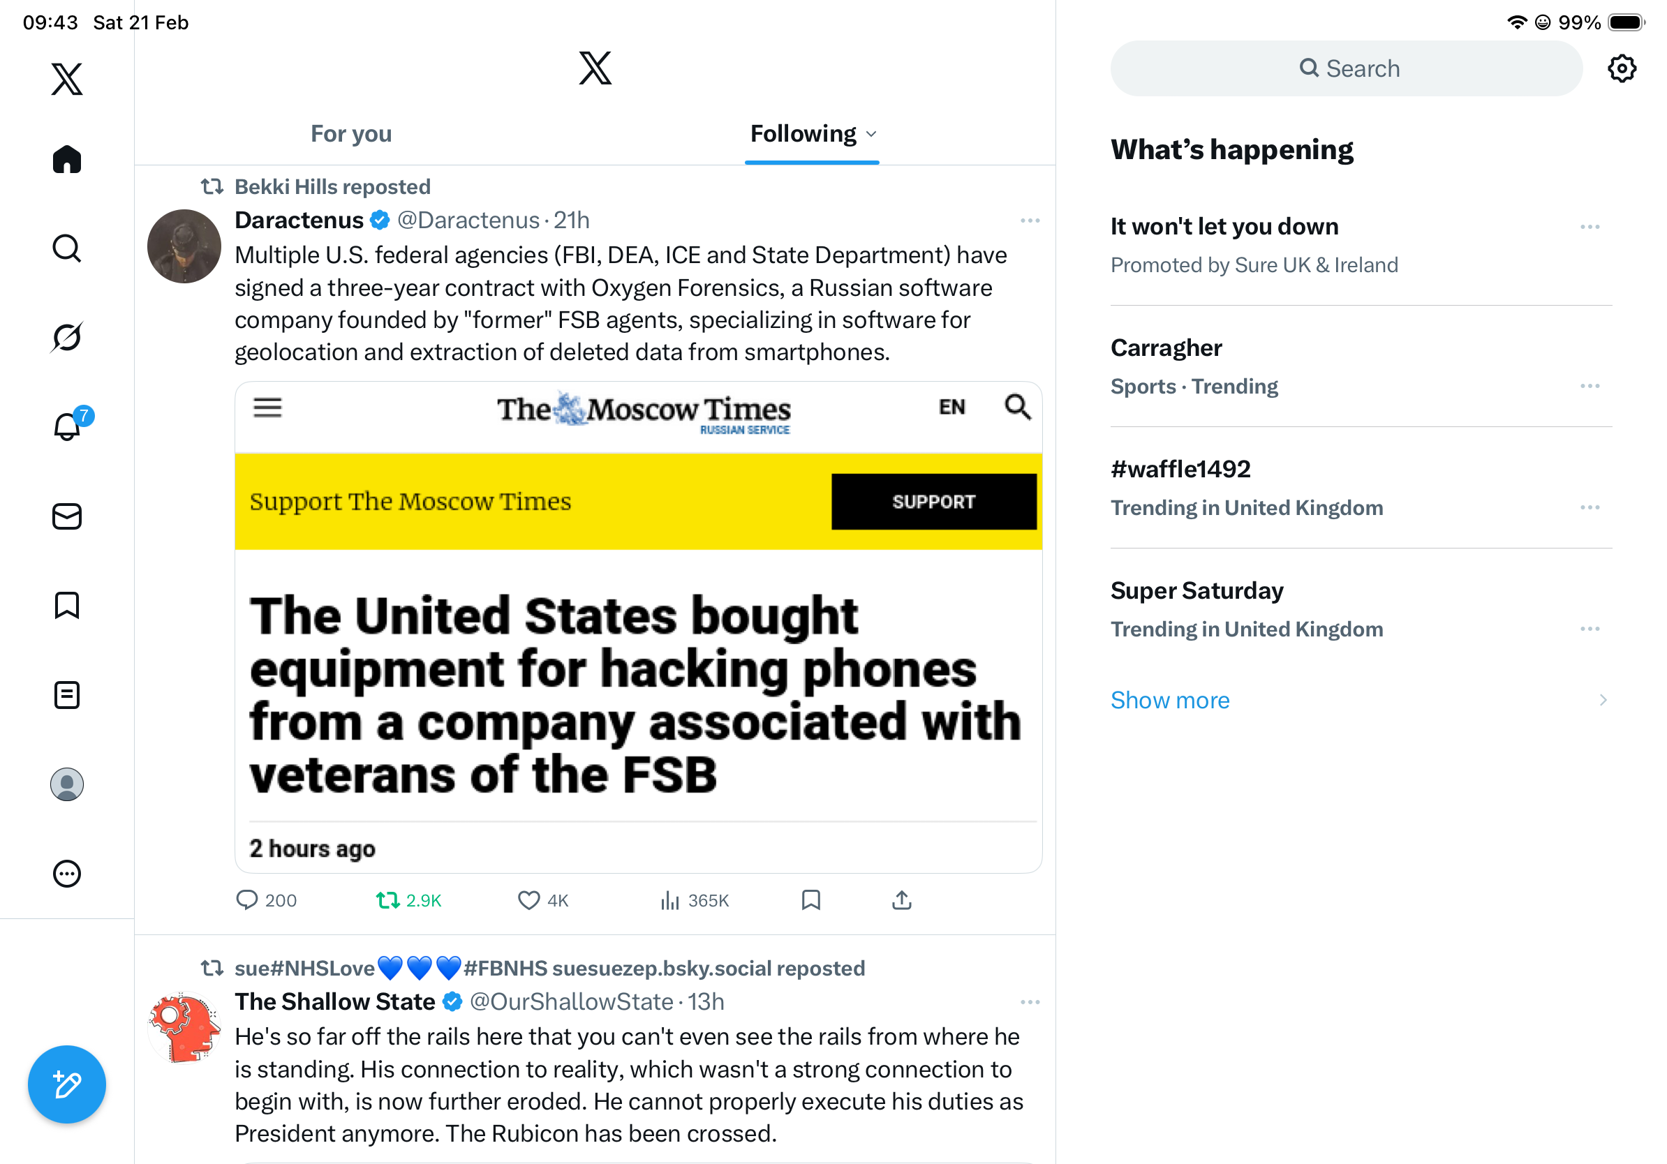
Task: Click the Search input field
Action: click(x=1346, y=69)
